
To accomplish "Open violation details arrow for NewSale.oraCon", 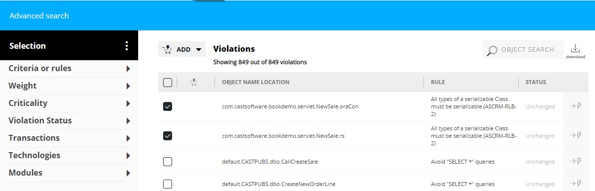I will (x=576, y=106).
